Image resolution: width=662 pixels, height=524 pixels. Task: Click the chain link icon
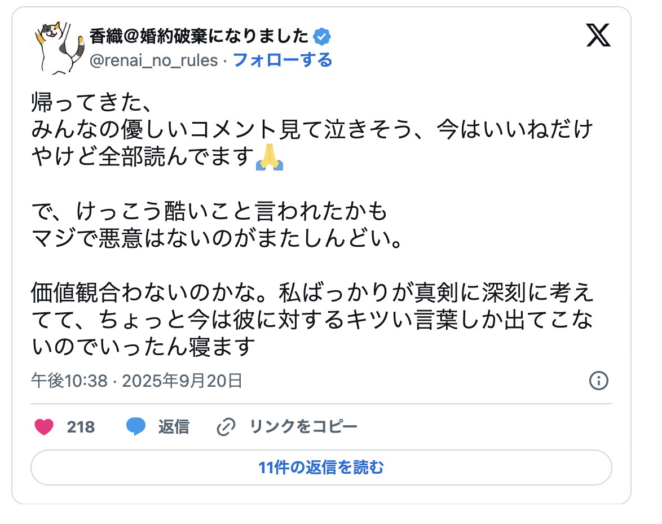[226, 427]
